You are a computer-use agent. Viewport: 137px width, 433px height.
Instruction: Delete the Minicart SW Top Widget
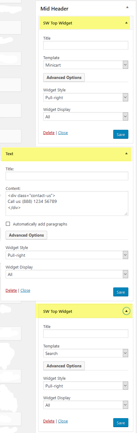click(x=49, y=133)
